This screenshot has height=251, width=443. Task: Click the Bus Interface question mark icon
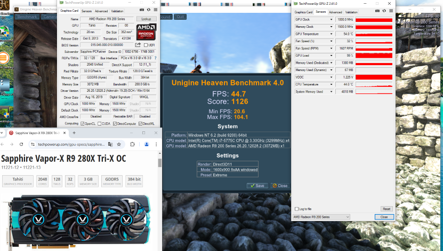tap(155, 58)
